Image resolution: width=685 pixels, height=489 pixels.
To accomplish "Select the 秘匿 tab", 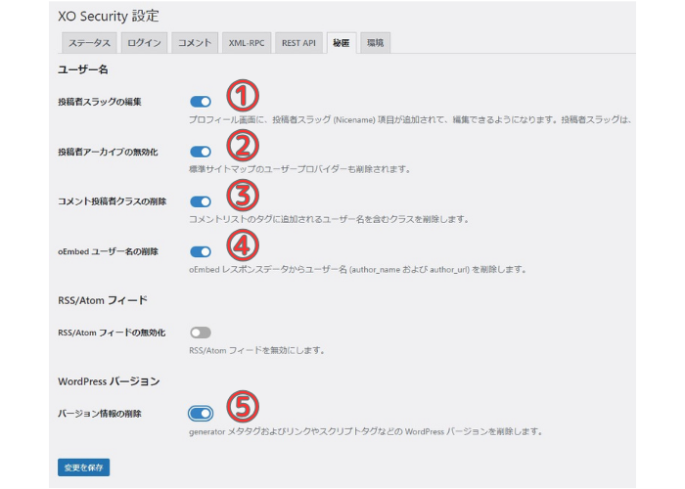I will [x=342, y=43].
